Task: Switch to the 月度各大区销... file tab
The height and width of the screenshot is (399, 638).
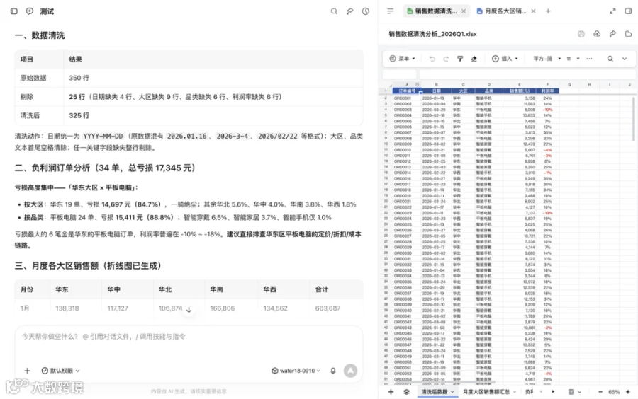Action: pyautogui.click(x=501, y=11)
